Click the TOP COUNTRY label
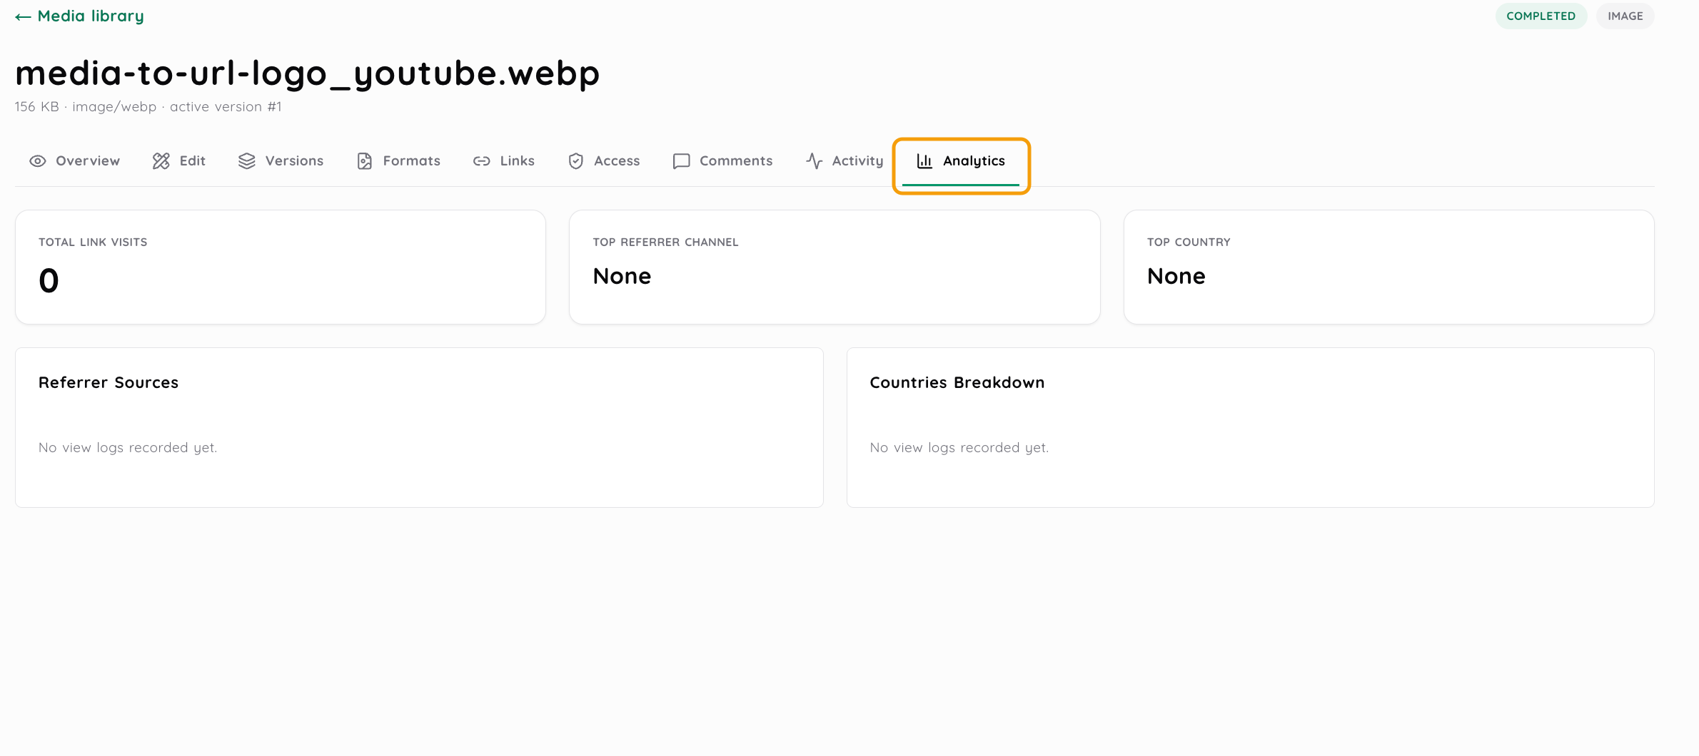The width and height of the screenshot is (1699, 756). coord(1189,242)
